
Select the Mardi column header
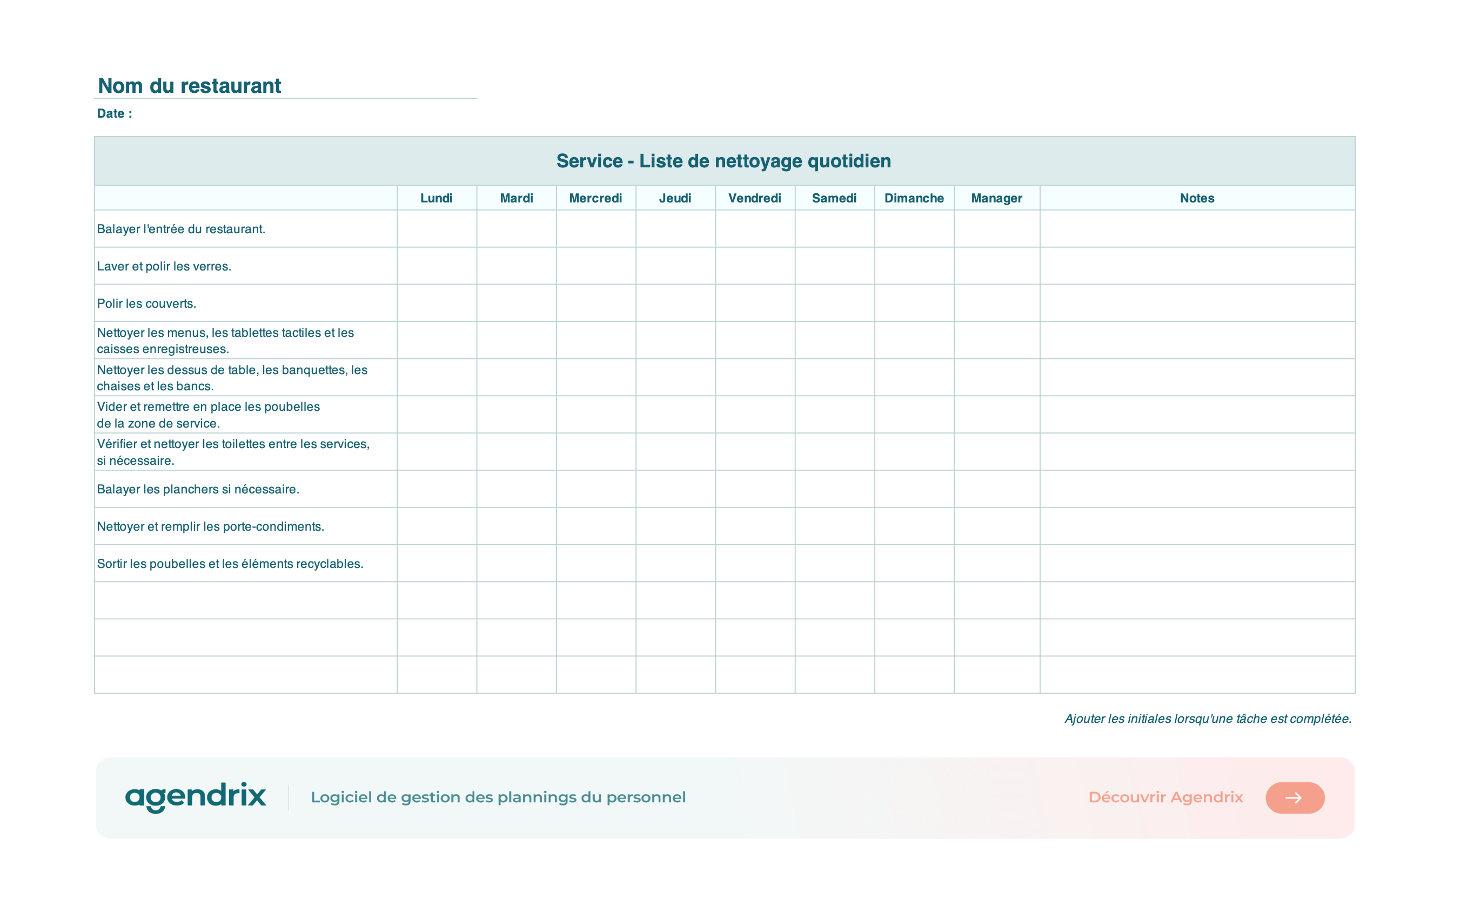pos(517,198)
